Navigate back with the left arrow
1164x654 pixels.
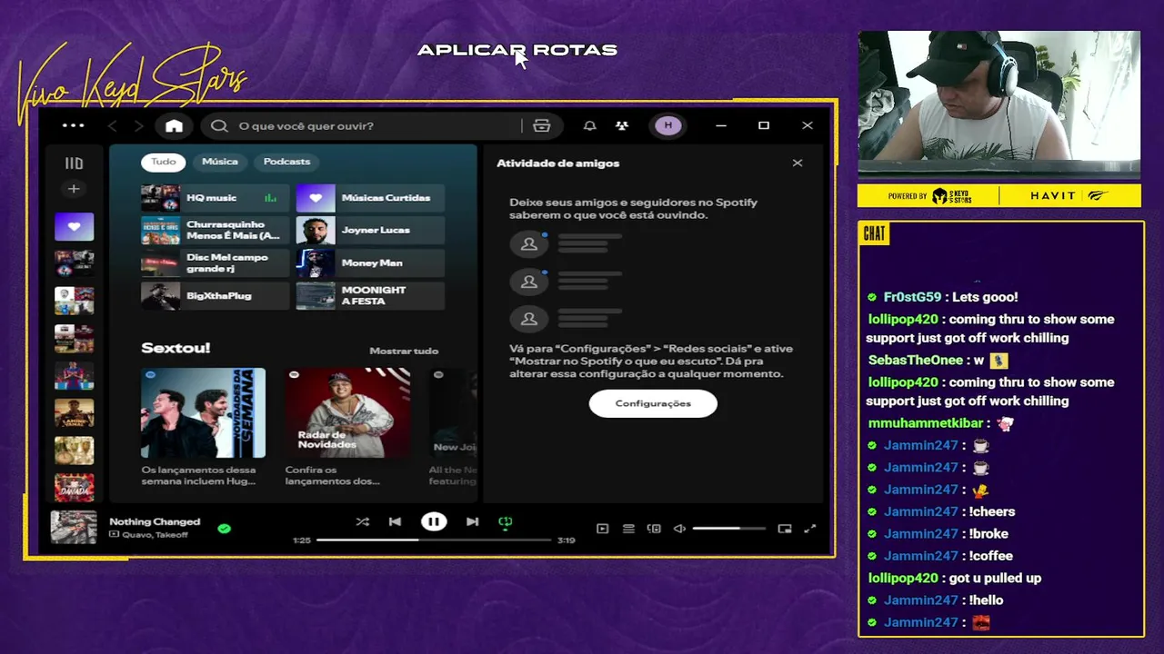tap(113, 125)
